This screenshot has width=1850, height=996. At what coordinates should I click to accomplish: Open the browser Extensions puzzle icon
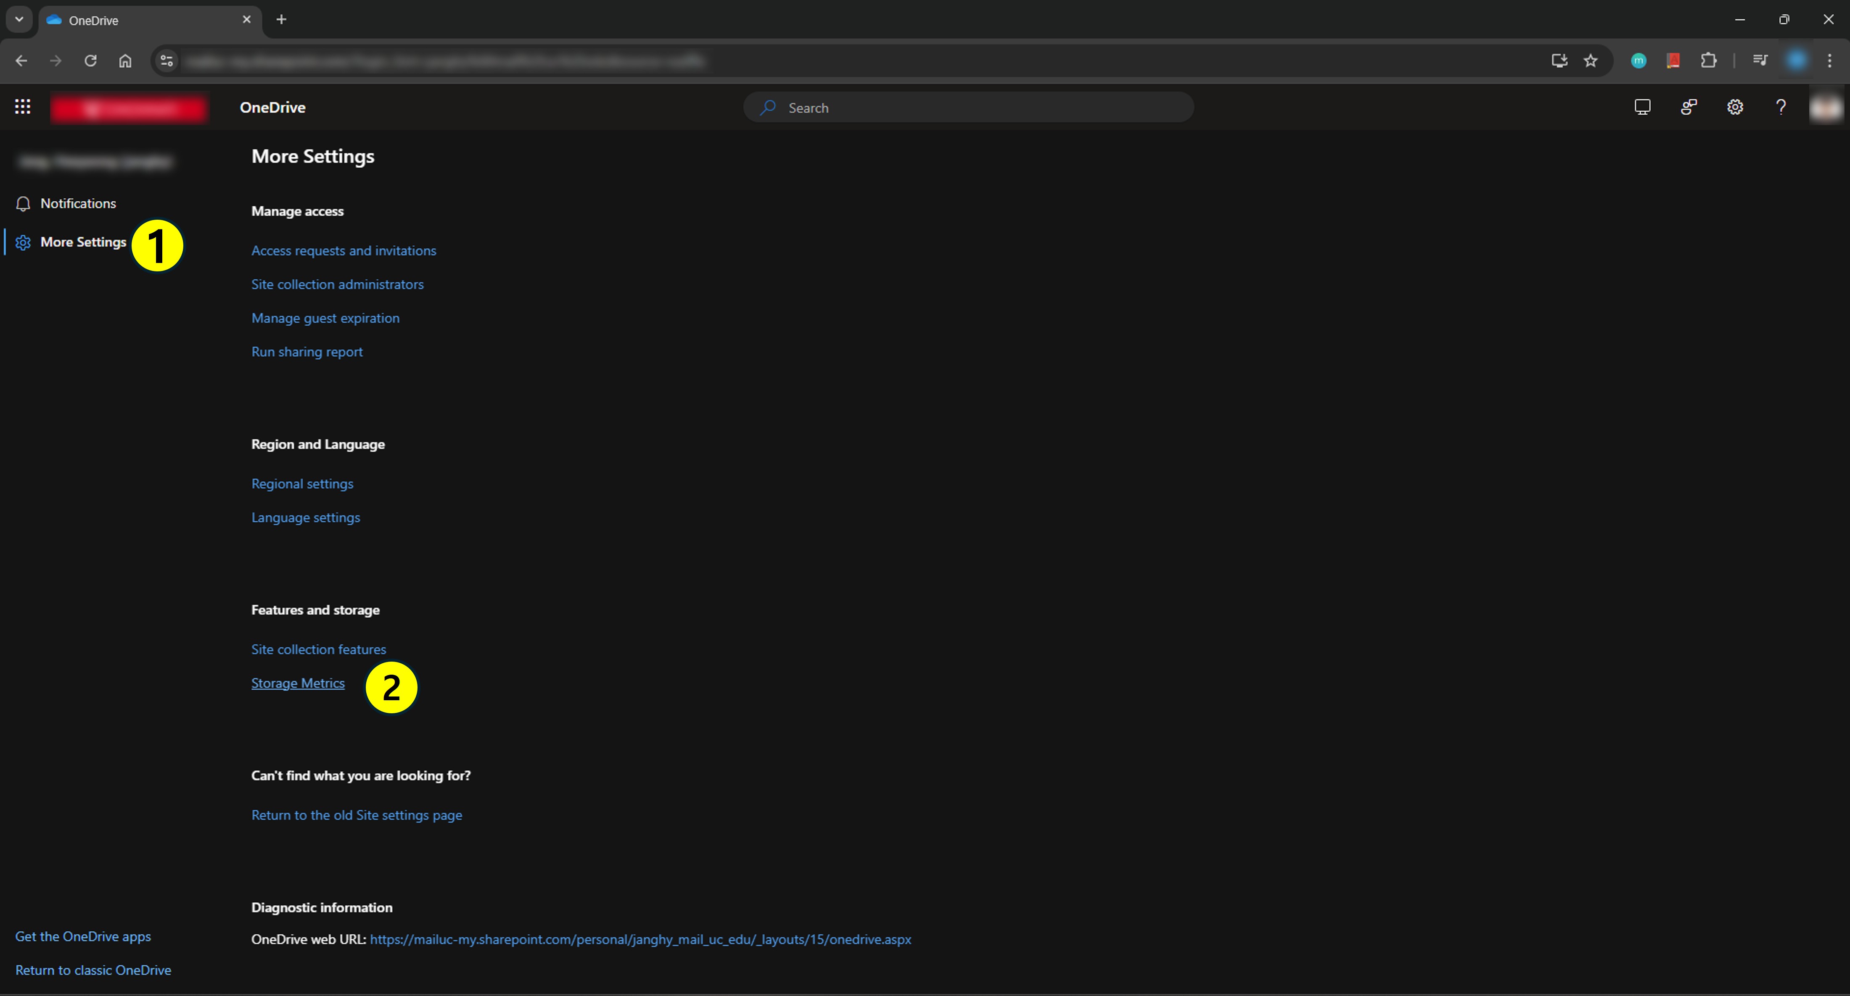(1709, 61)
